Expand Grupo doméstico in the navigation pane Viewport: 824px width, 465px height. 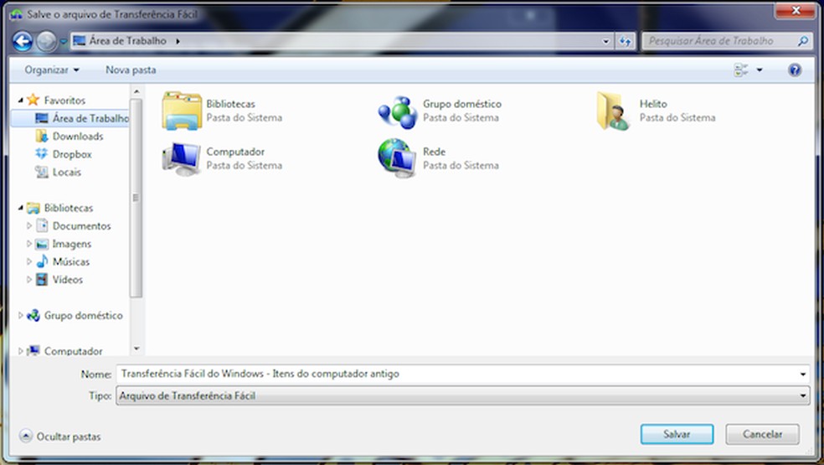20,315
